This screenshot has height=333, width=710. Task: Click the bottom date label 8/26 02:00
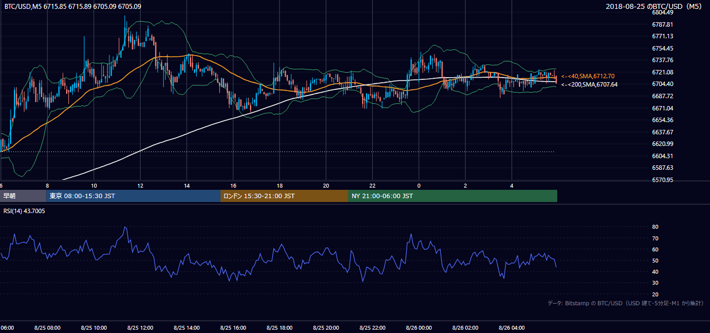[x=465, y=328]
